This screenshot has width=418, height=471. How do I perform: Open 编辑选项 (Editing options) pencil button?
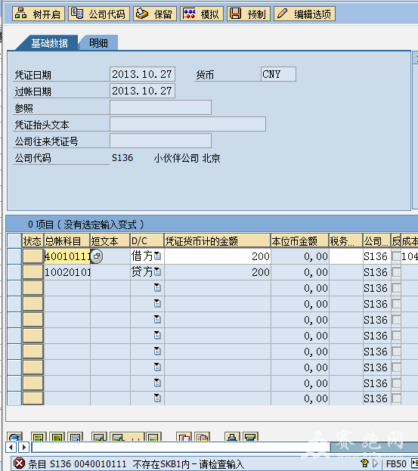[x=304, y=14]
